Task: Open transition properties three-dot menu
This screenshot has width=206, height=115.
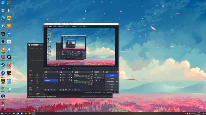Action: point(103,80)
